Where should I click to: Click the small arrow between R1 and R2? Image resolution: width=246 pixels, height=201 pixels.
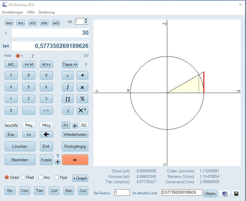point(75,126)
